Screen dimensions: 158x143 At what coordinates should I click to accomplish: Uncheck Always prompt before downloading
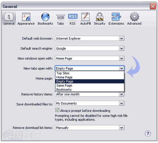click(x=57, y=110)
